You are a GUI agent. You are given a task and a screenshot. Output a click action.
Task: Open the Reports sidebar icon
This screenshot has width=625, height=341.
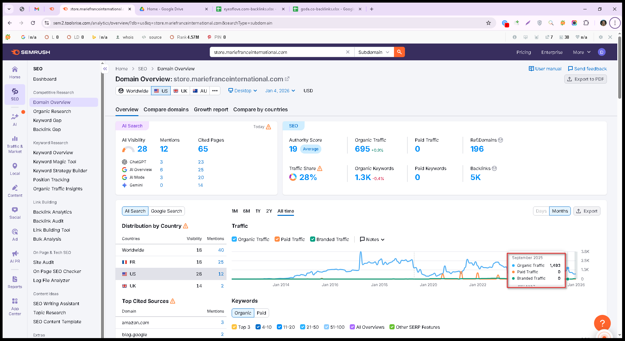15,282
